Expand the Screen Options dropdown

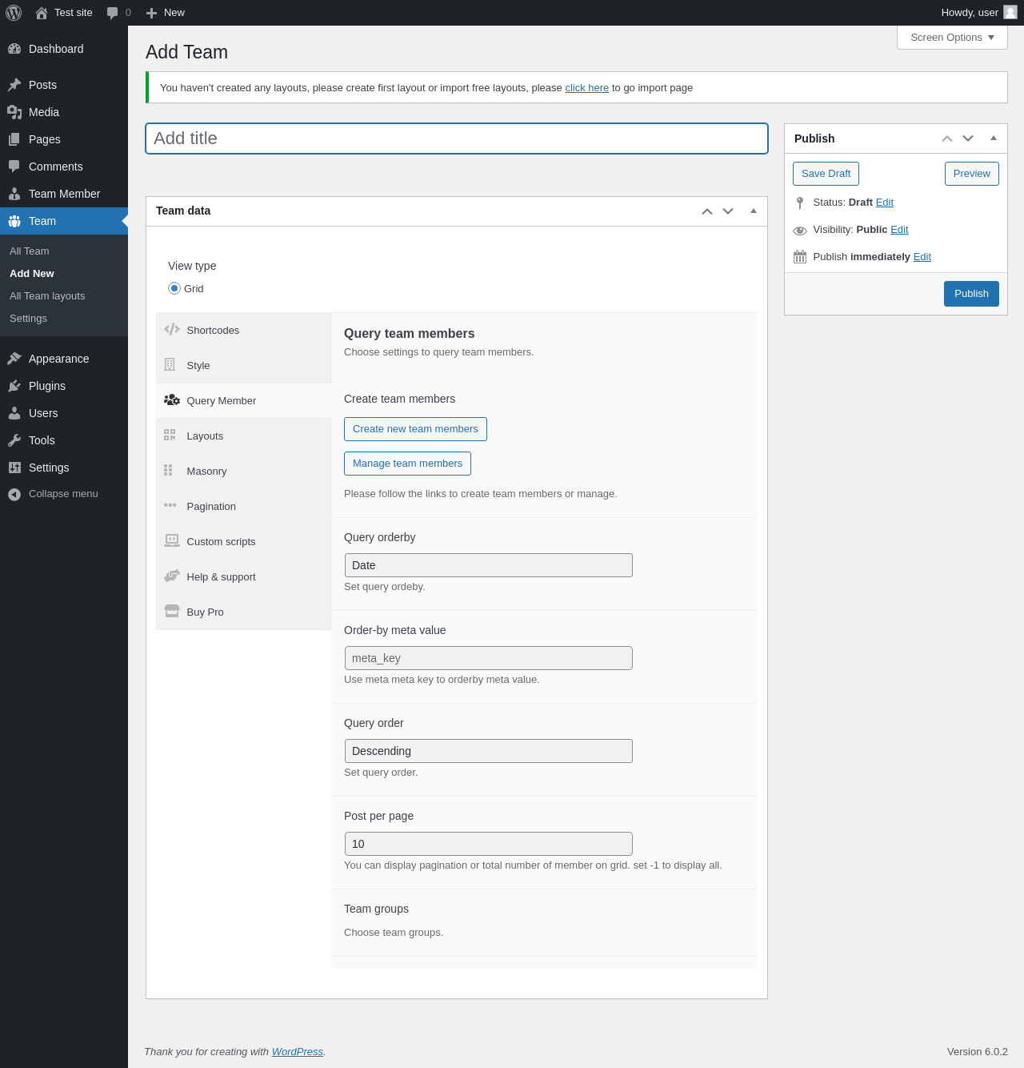coord(952,38)
